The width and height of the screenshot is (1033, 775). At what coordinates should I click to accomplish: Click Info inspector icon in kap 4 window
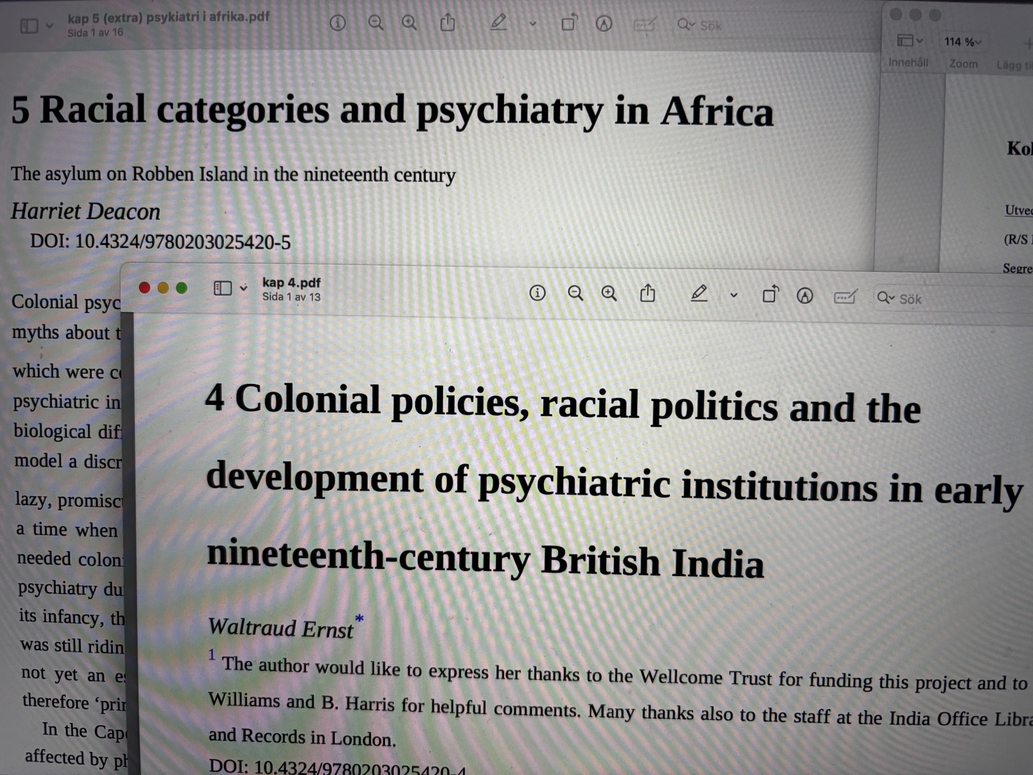(x=537, y=293)
